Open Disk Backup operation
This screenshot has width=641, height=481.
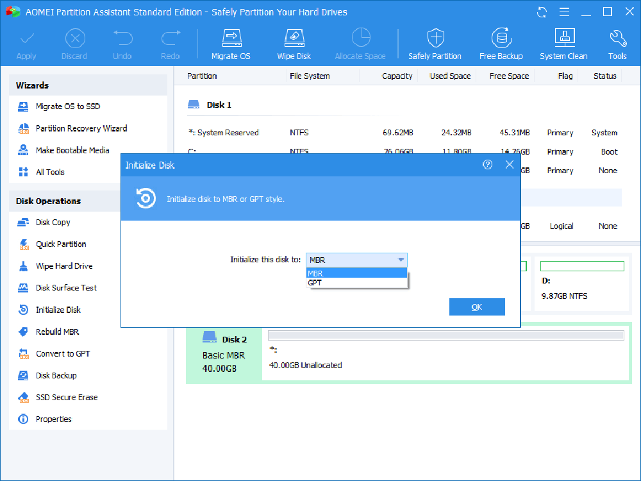47,375
